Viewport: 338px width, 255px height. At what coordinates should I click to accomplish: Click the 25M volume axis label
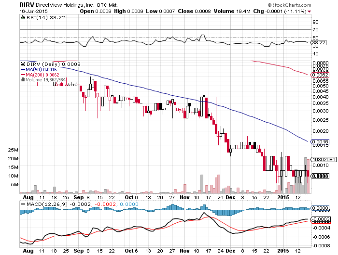tap(13, 150)
